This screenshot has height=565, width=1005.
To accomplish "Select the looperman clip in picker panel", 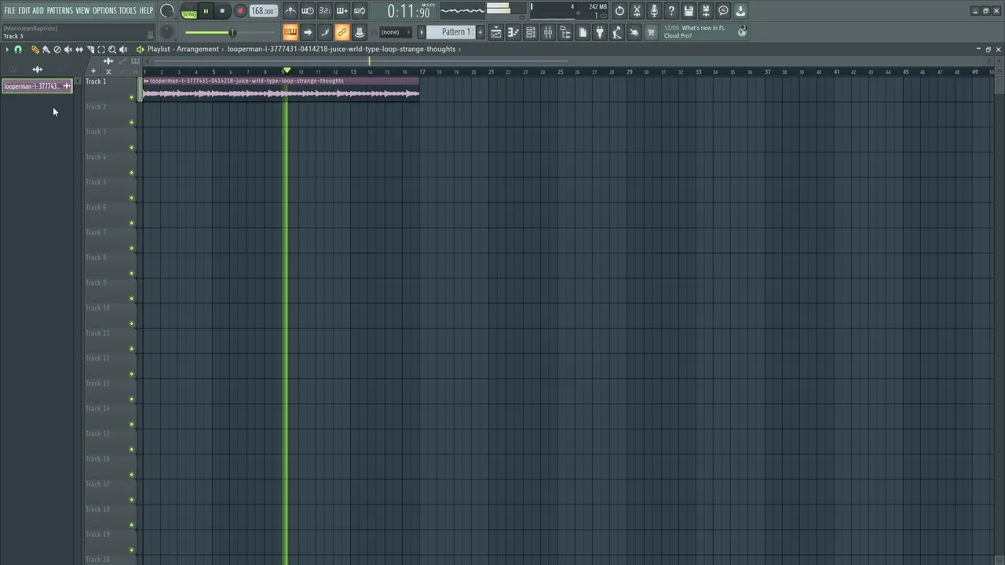I will click(37, 86).
